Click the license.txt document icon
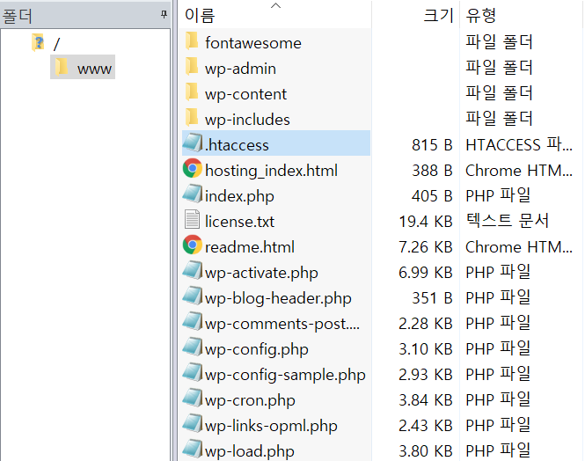The width and height of the screenshot is (585, 461). 192,219
